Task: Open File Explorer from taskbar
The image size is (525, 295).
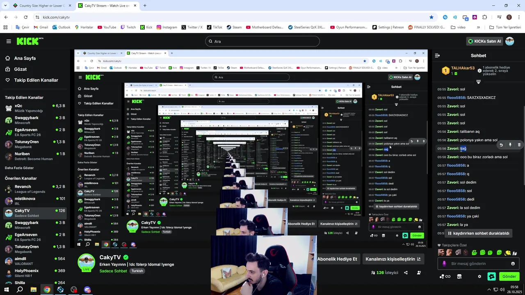Action: [34, 290]
